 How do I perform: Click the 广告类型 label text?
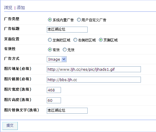point(12,19)
